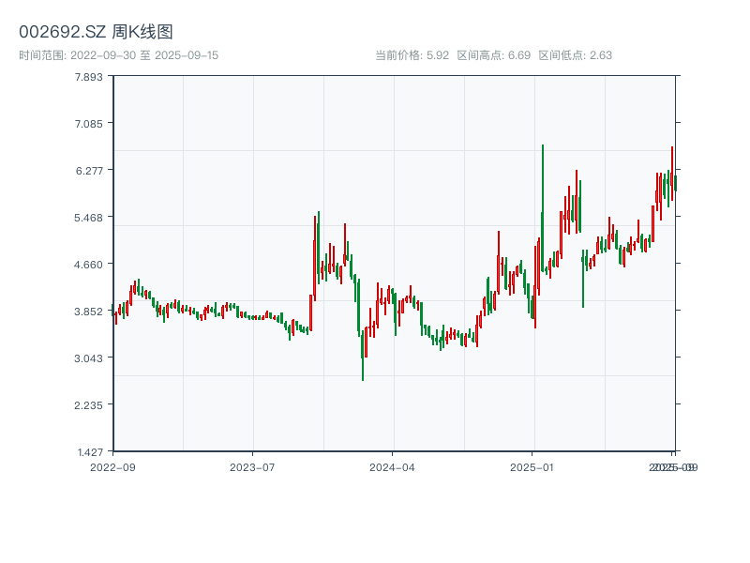Click the last candle at the chart's right edge
Screen dimensions: 750x563
675,183
